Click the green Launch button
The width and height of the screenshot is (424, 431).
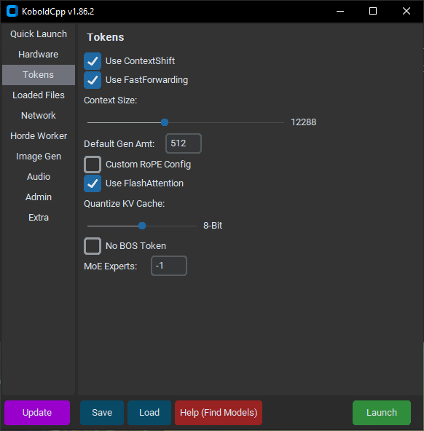point(382,413)
